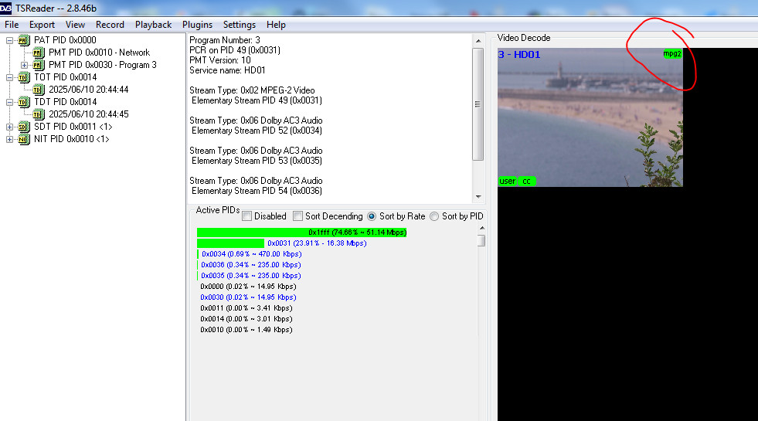
Task: Open the Export menu
Action: click(42, 25)
